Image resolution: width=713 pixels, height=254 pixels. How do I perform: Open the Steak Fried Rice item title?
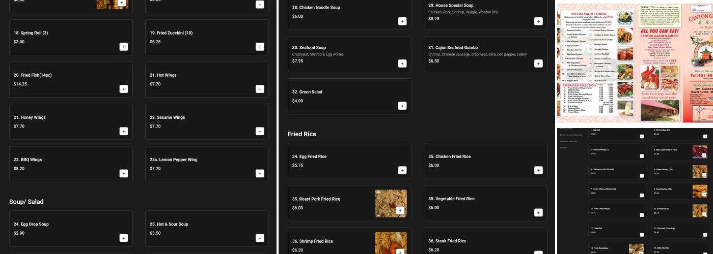click(447, 241)
